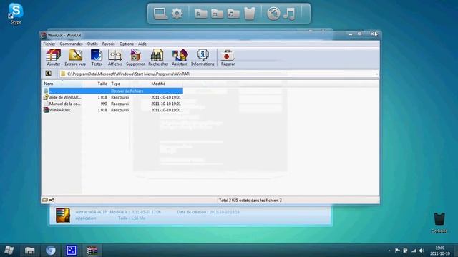Open the Action Center flag icon
Viewport: 458px width, 257px height.
[397, 251]
